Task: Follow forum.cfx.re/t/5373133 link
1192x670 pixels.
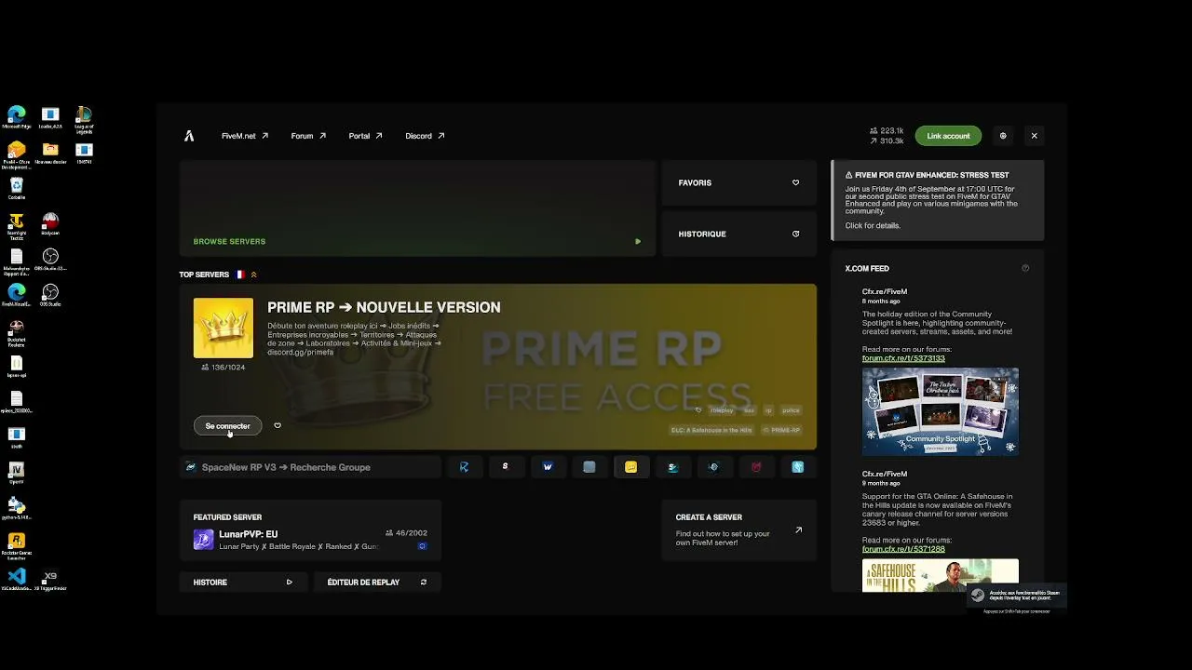Action: [x=903, y=358]
